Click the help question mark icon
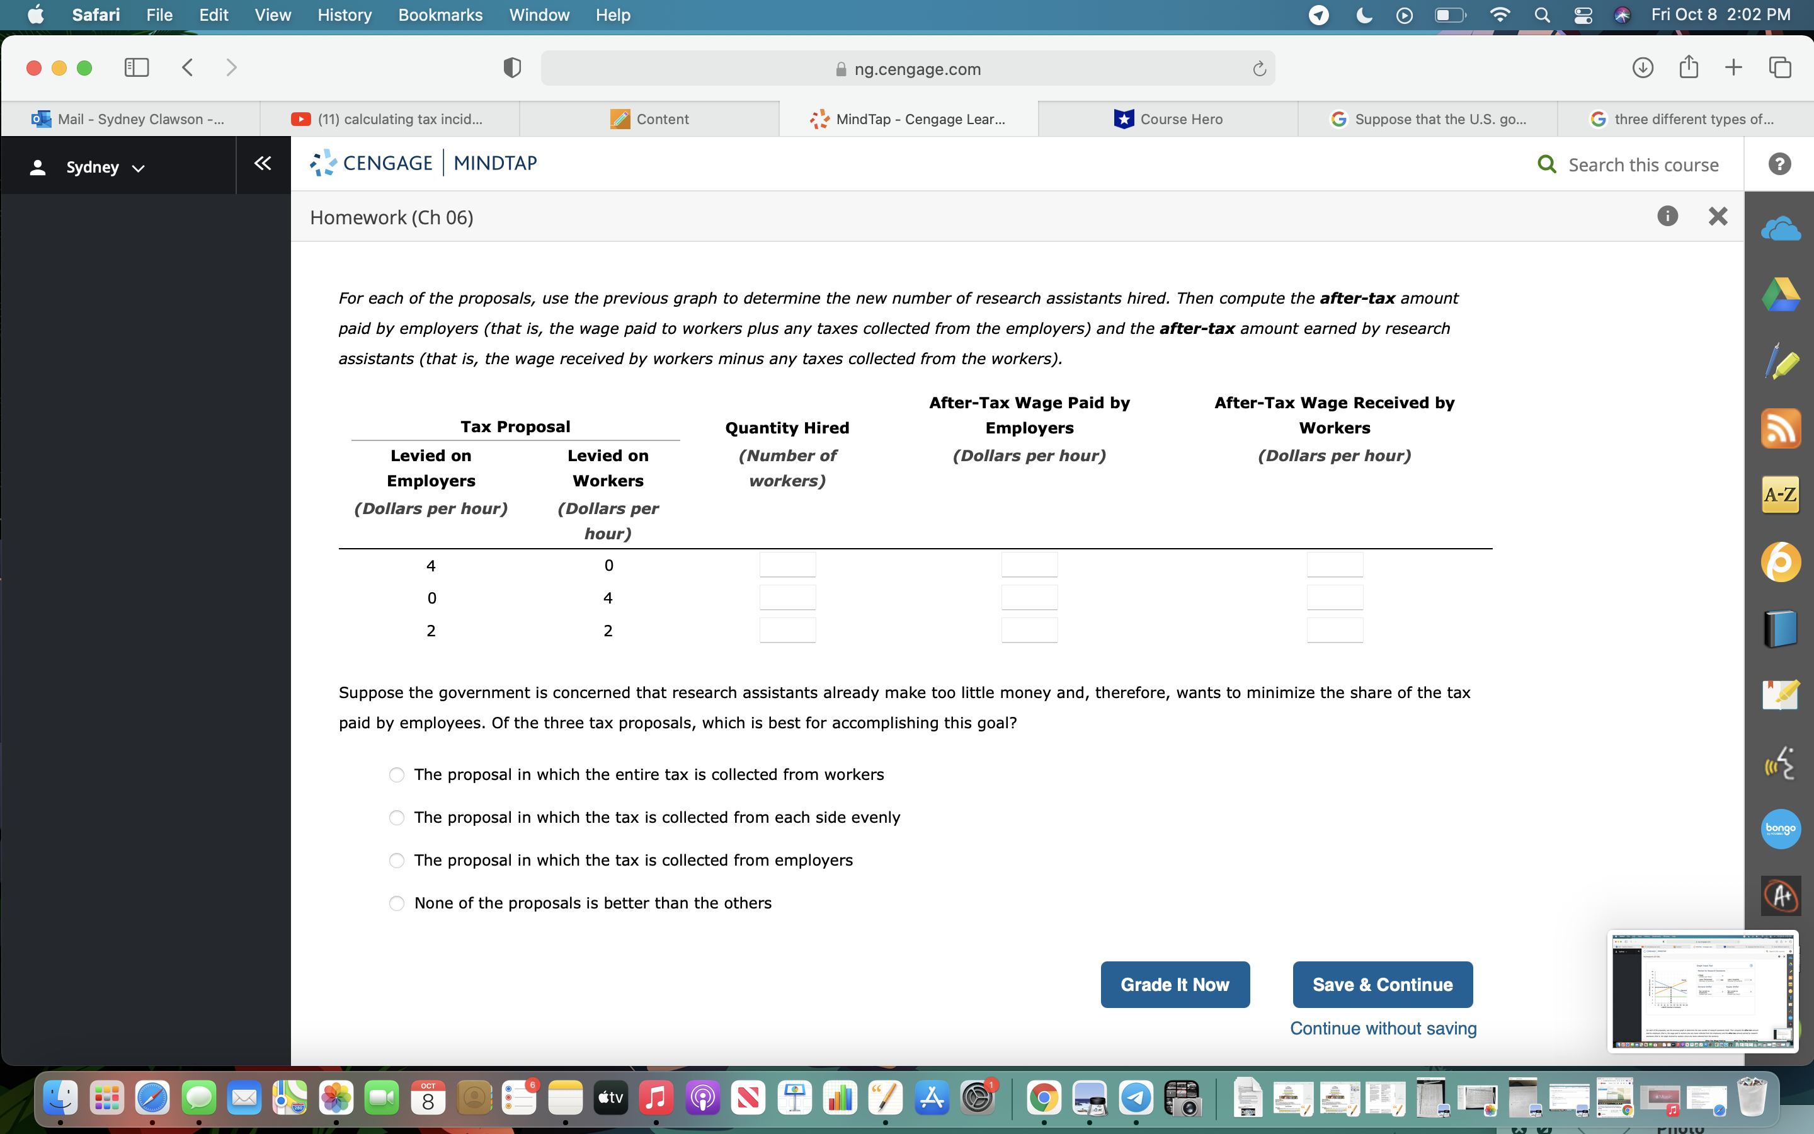Screen dimensions: 1814x1134 (1780, 164)
